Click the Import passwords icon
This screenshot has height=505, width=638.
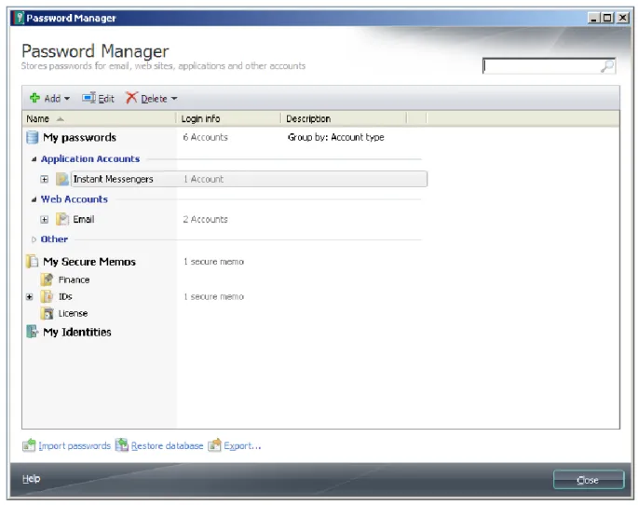tap(29, 445)
